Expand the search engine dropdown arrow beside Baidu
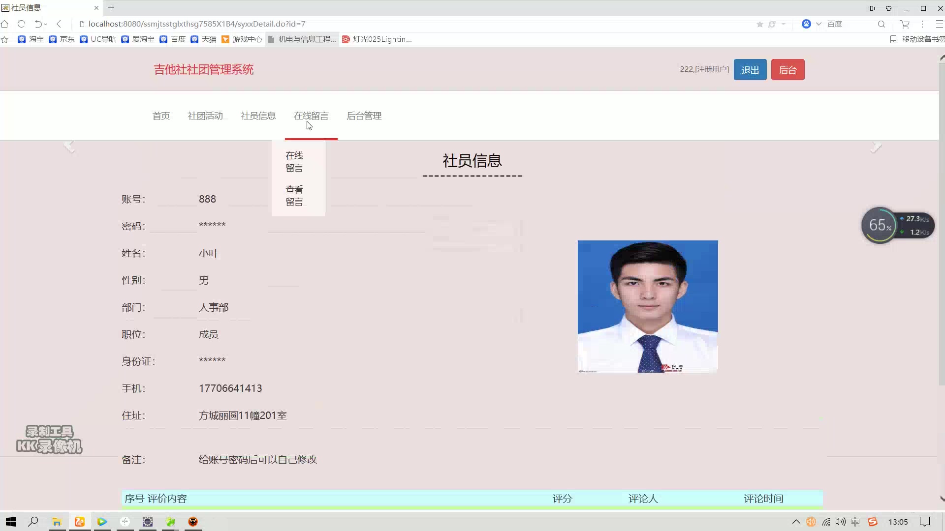This screenshot has height=531, width=945. [818, 24]
